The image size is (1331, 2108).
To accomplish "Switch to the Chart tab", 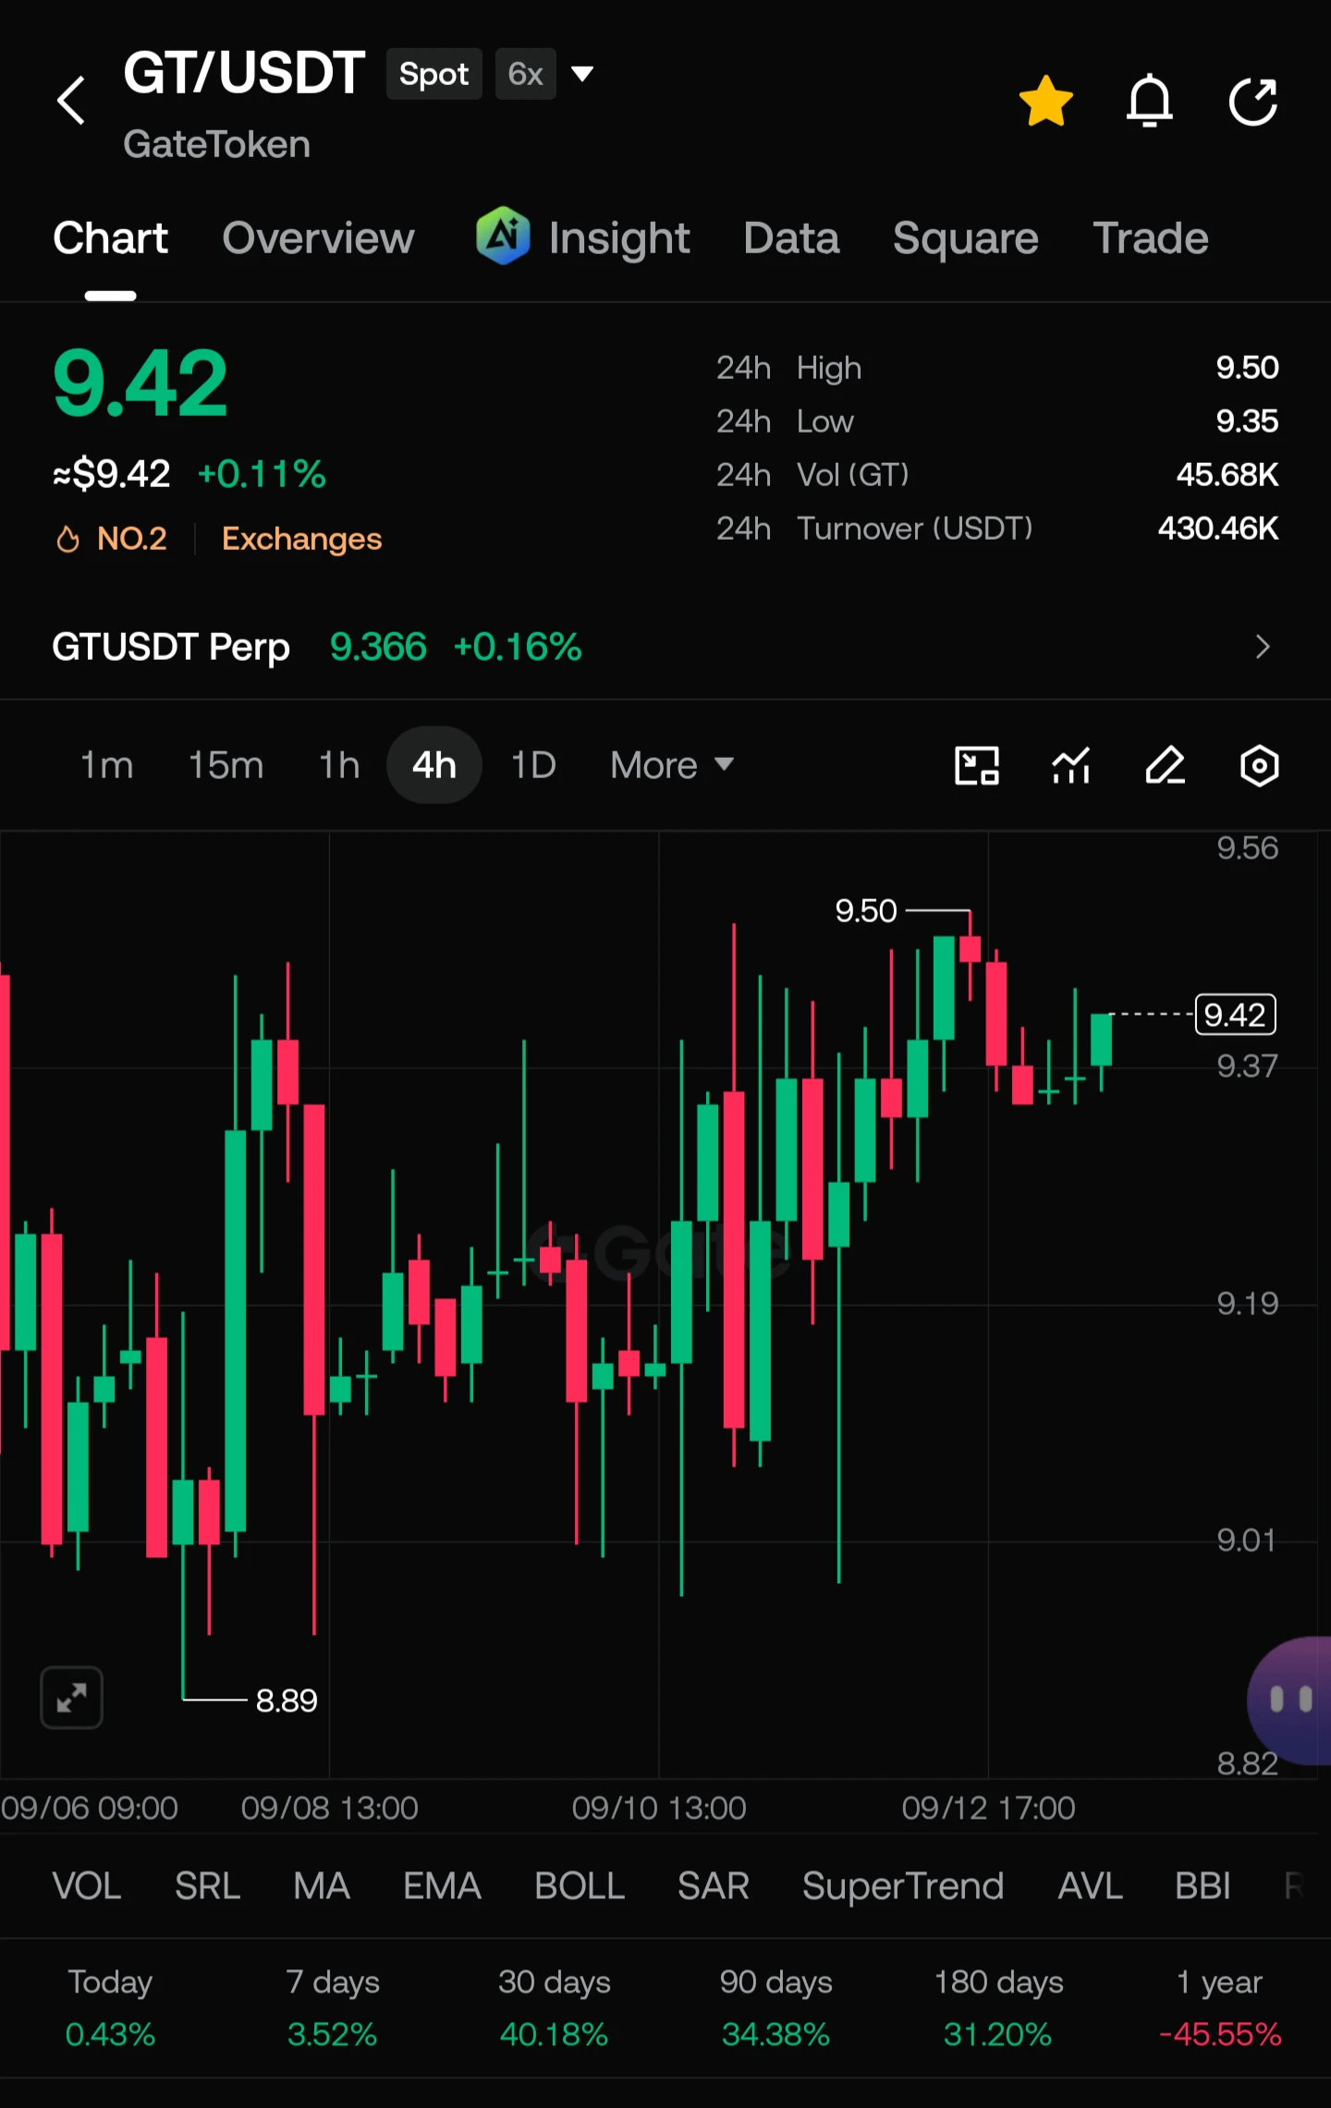I will point(110,238).
